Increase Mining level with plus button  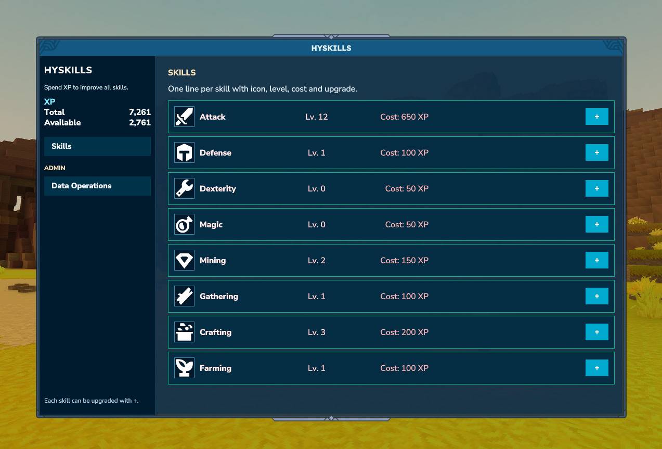[x=597, y=261]
